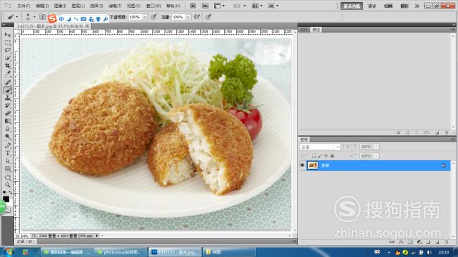Select the Zoom tool in toolbox
This screenshot has height=257, width=458.
(x=8, y=185)
